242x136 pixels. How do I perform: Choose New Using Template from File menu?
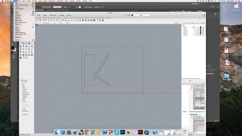pyautogui.click(x=24, y=5)
